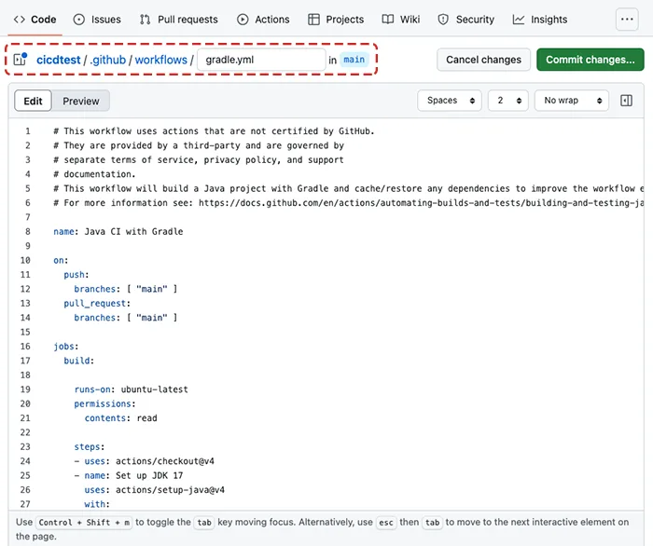Open the Actions tab

(x=263, y=20)
